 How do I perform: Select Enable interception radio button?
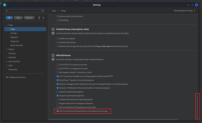pyautogui.click(x=58, y=39)
